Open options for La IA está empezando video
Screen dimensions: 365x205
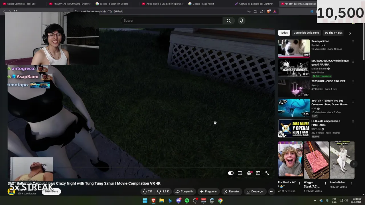coord(353,122)
